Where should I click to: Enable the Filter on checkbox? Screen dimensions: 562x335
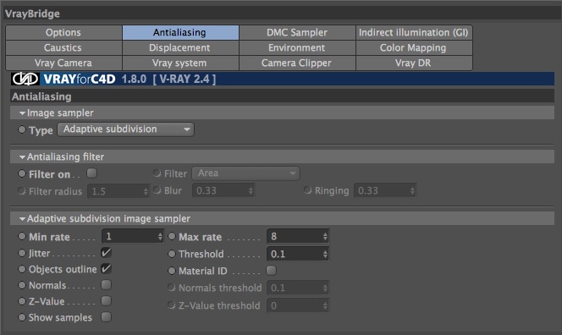91,173
